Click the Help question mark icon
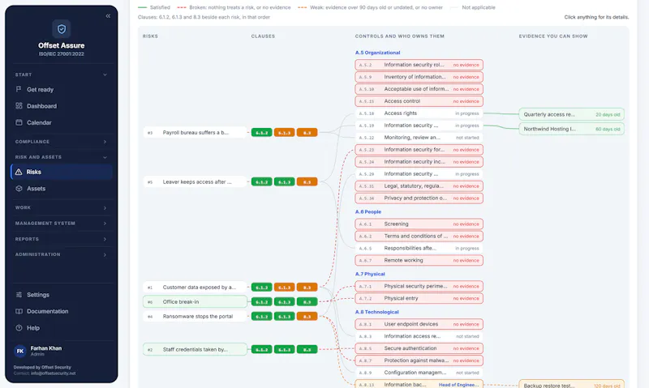The image size is (649, 388). [19, 328]
